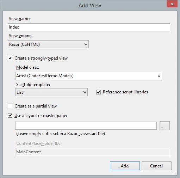Expand the Model class dropdown arrow
180x178 pixels.
click(x=159, y=76)
